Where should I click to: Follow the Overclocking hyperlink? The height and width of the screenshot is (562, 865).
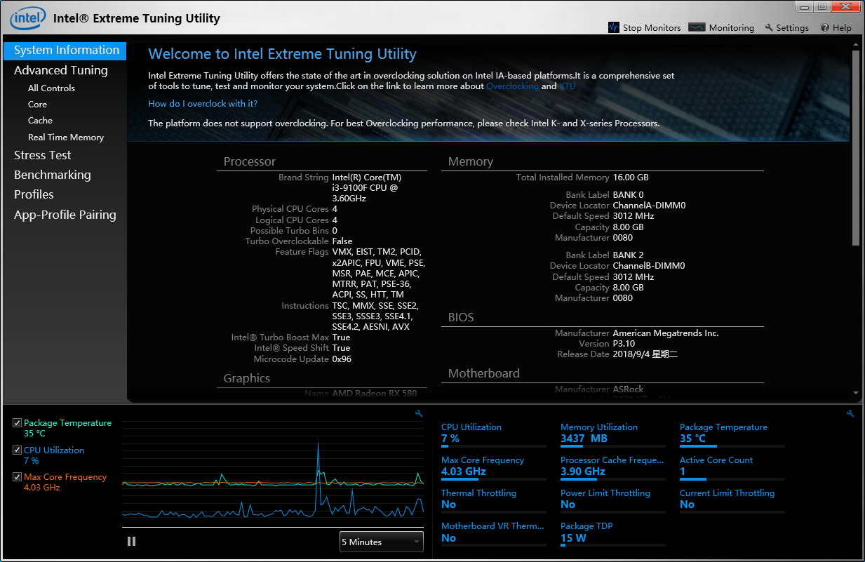click(512, 86)
